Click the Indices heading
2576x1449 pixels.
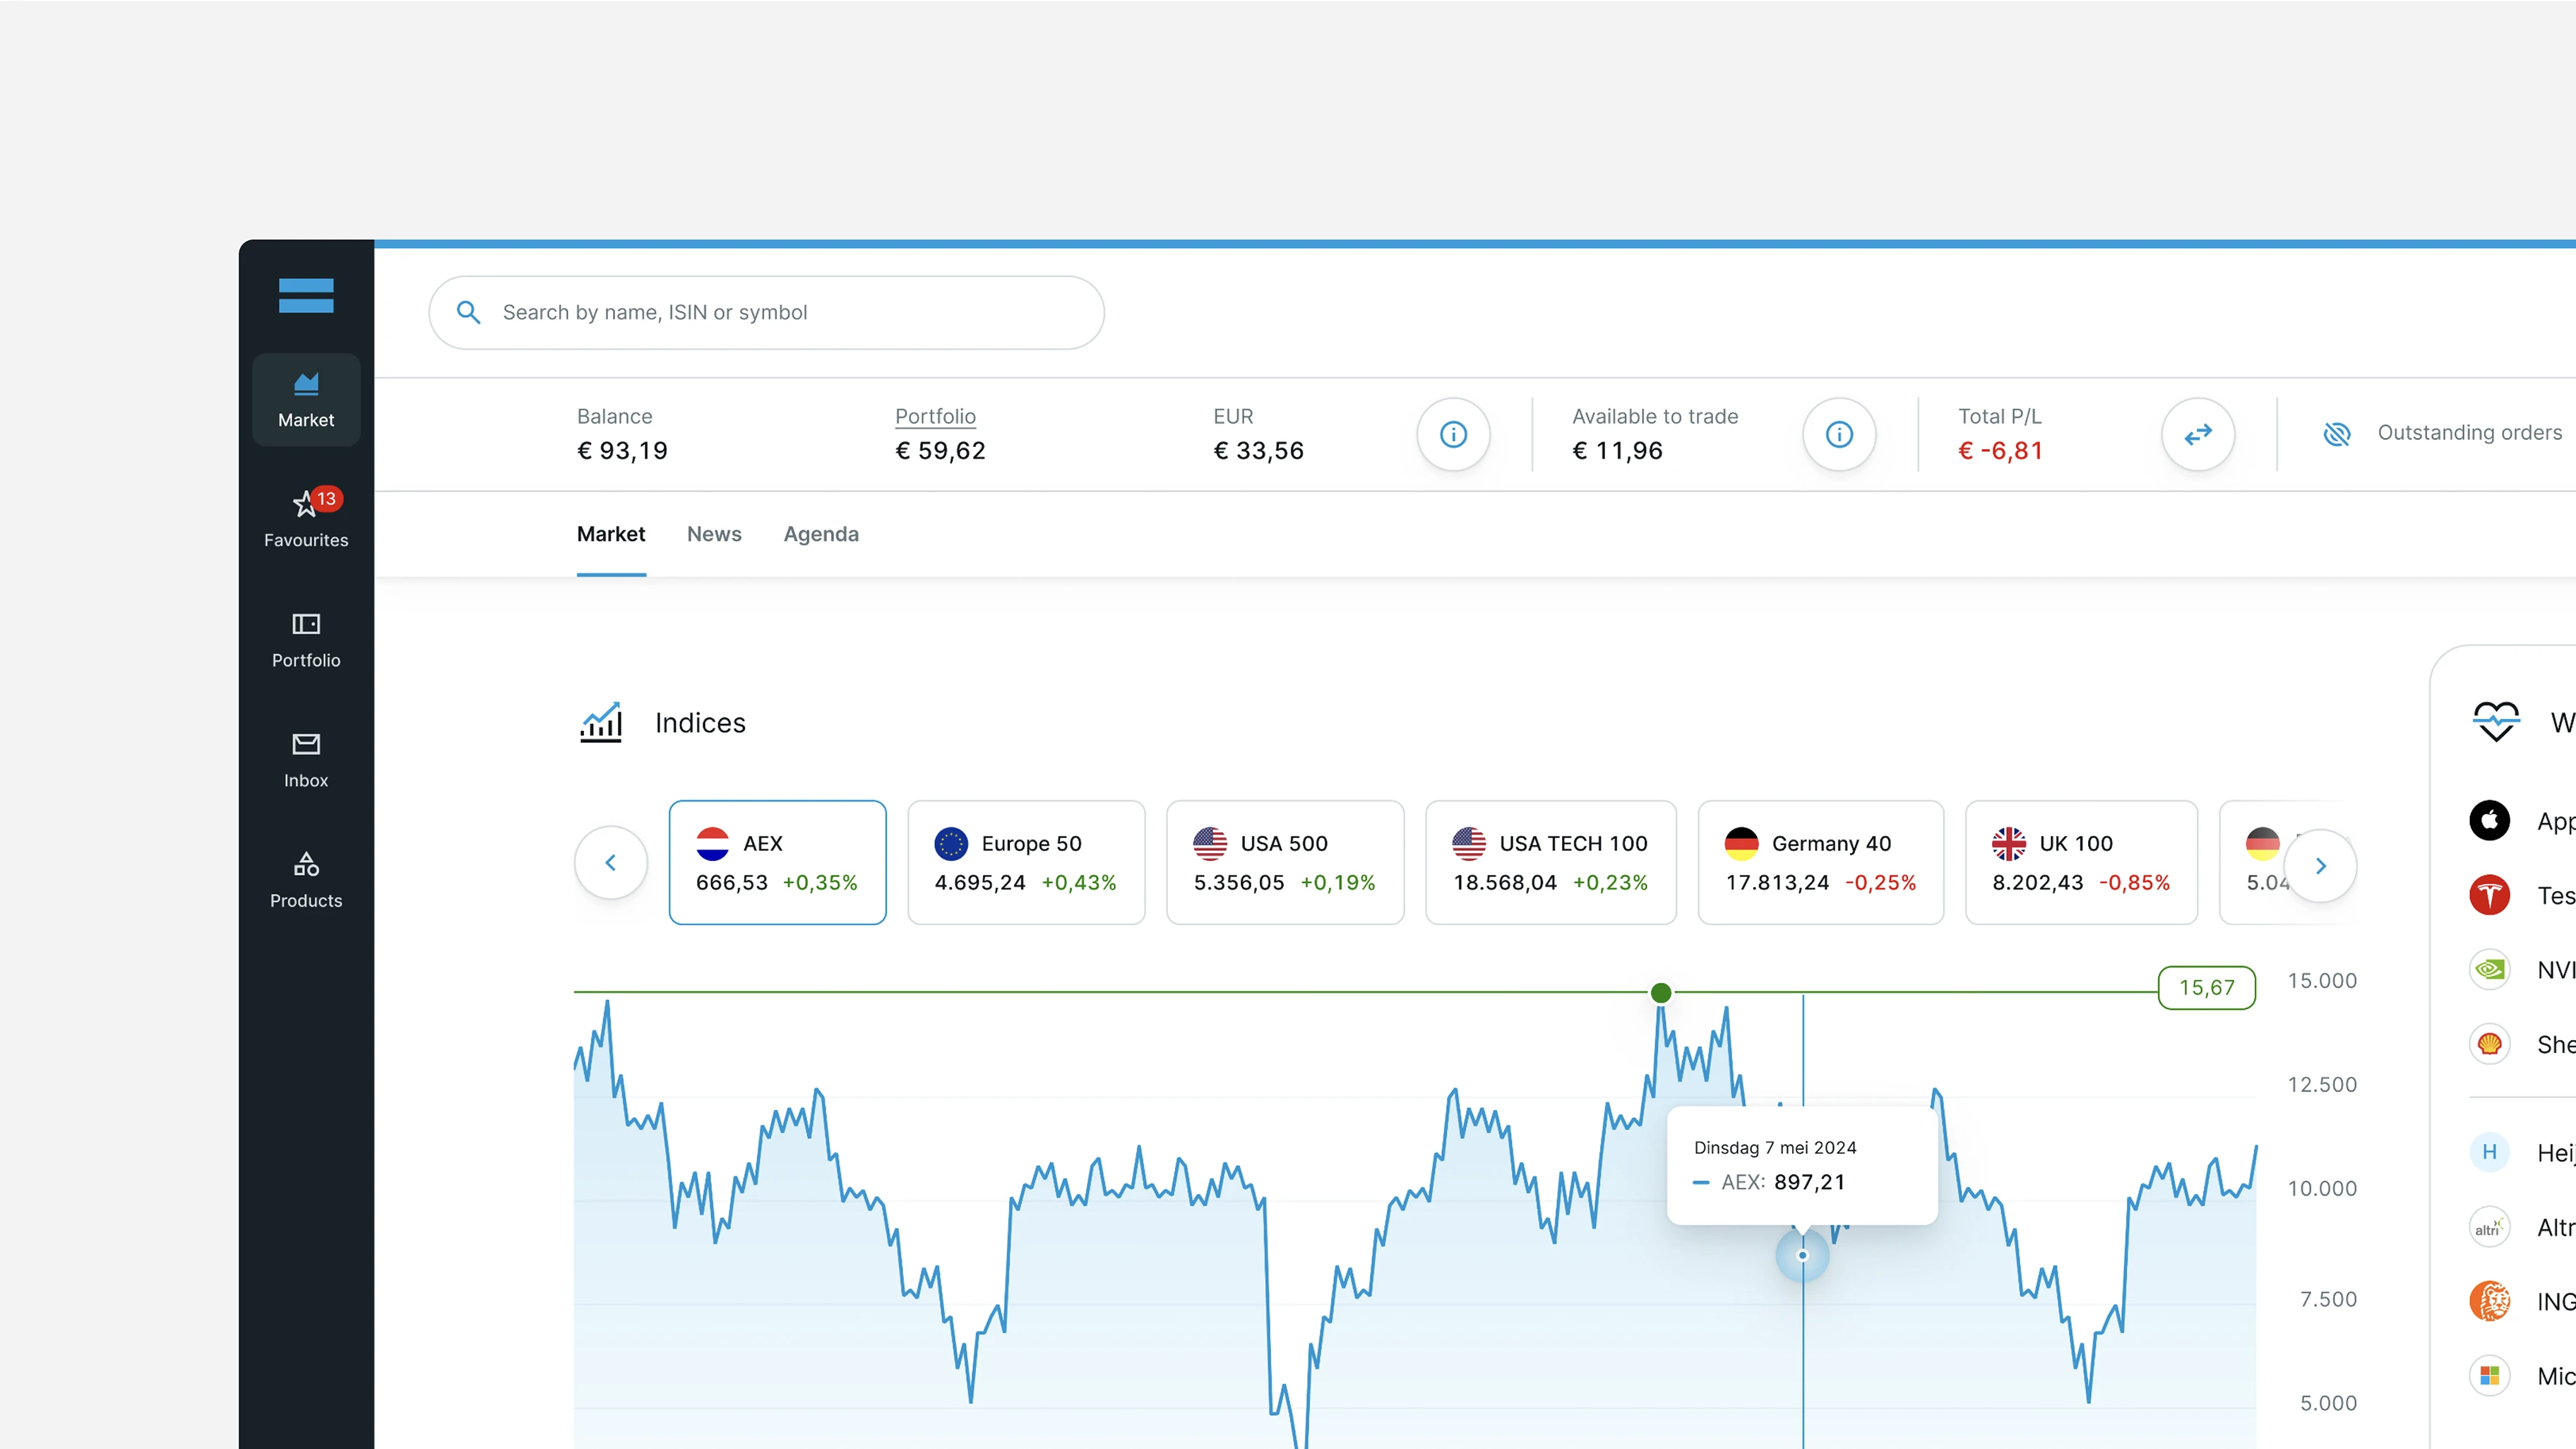click(700, 723)
